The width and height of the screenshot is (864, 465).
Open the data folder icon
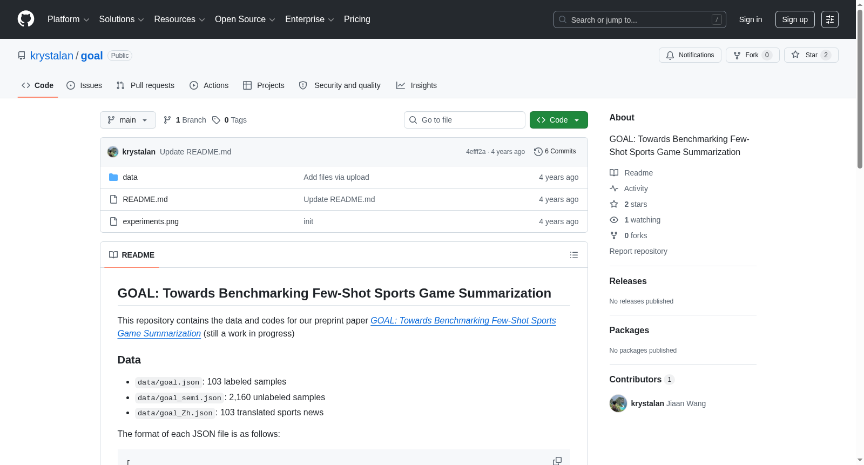click(x=113, y=177)
